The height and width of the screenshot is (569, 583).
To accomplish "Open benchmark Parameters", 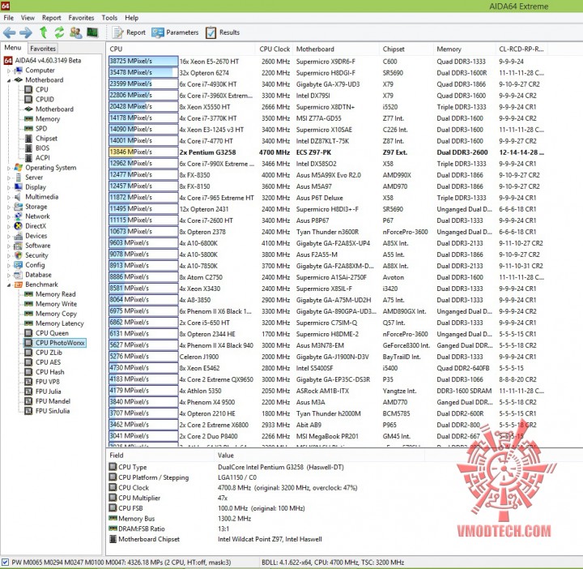I will pos(175,32).
